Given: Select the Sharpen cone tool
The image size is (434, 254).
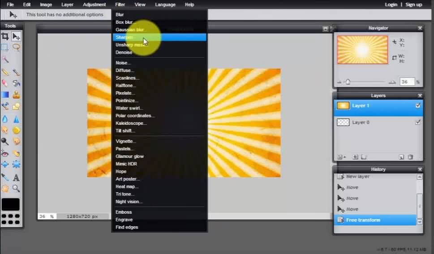Looking at the screenshot, I should click(16, 119).
